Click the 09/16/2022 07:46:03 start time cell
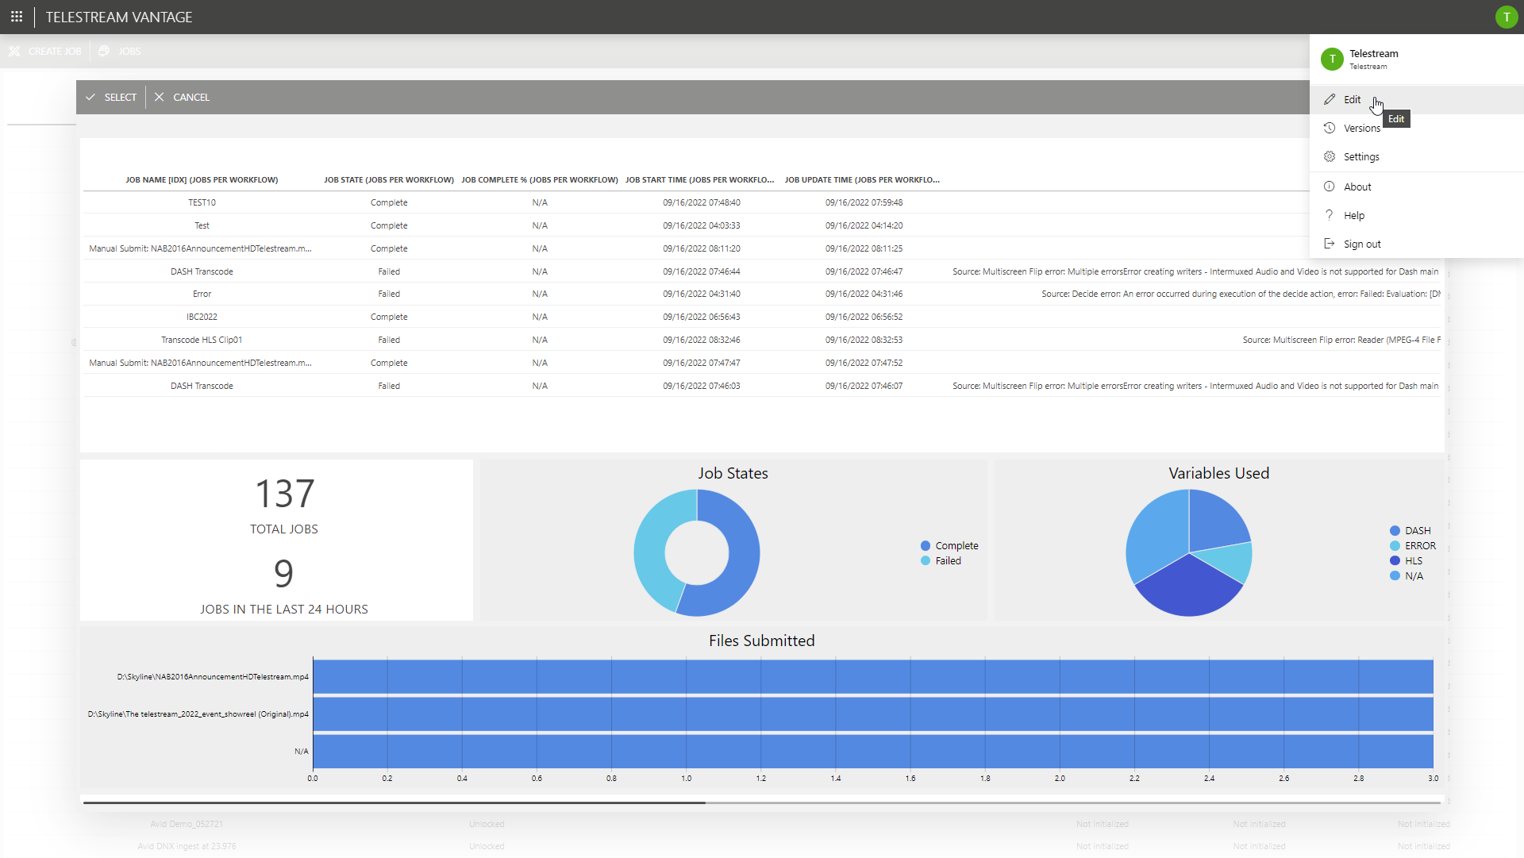This screenshot has height=858, width=1524. coord(702,386)
